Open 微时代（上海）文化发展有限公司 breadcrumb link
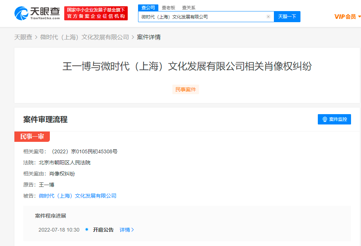361x246 pixels. pyautogui.click(x=85, y=37)
